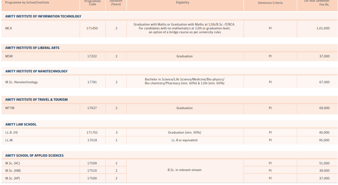Click the MCA fee 1,01,000
The height and width of the screenshot is (185, 338).
pyautogui.click(x=323, y=28)
